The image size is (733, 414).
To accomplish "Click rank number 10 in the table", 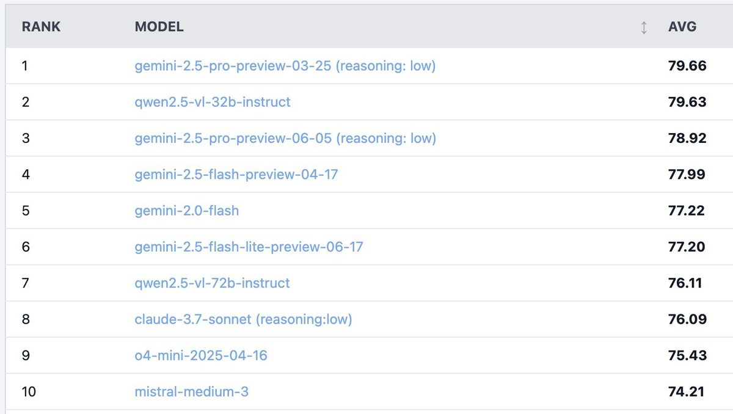I will coord(29,391).
